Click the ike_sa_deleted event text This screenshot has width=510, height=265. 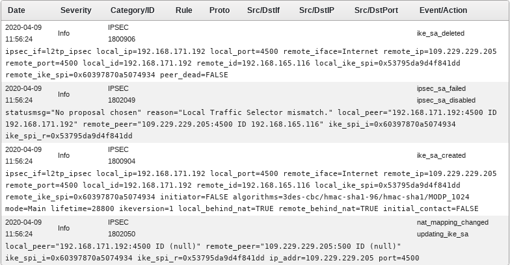(440, 33)
